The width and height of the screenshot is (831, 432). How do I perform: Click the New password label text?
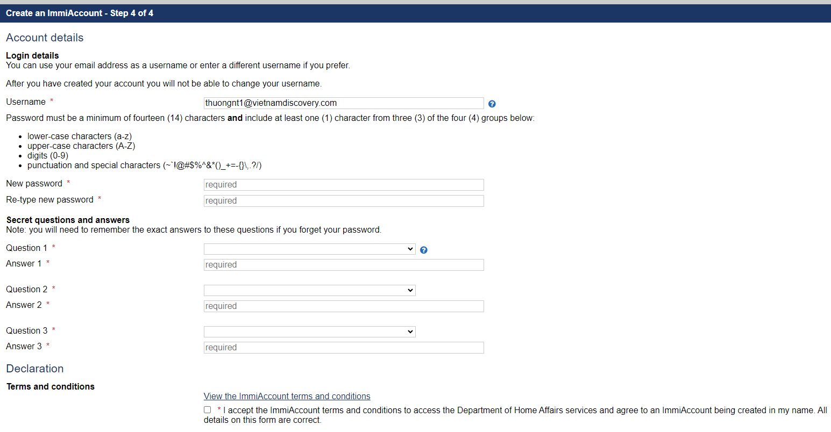(x=34, y=184)
